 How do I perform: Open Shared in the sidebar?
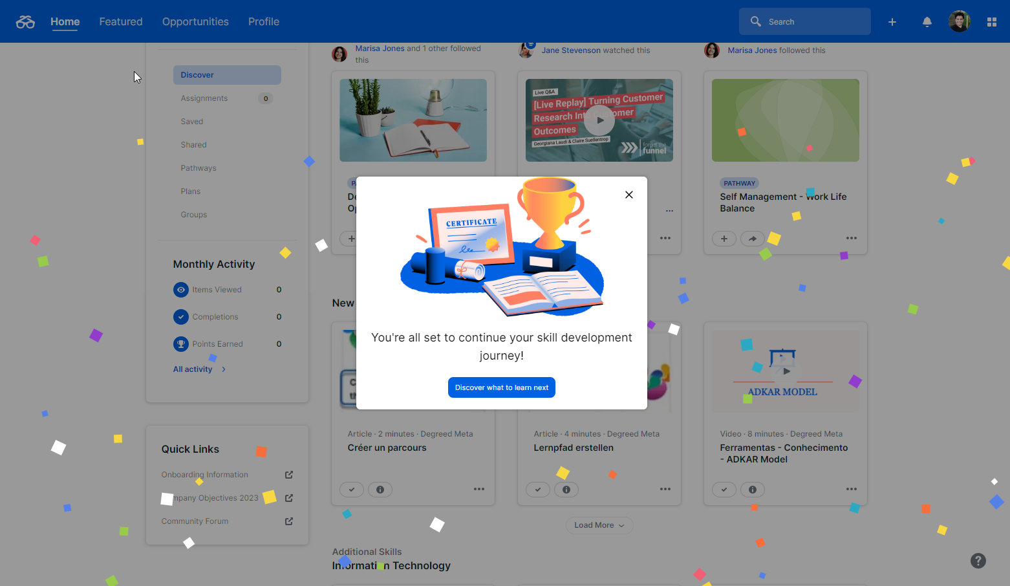pyautogui.click(x=194, y=145)
